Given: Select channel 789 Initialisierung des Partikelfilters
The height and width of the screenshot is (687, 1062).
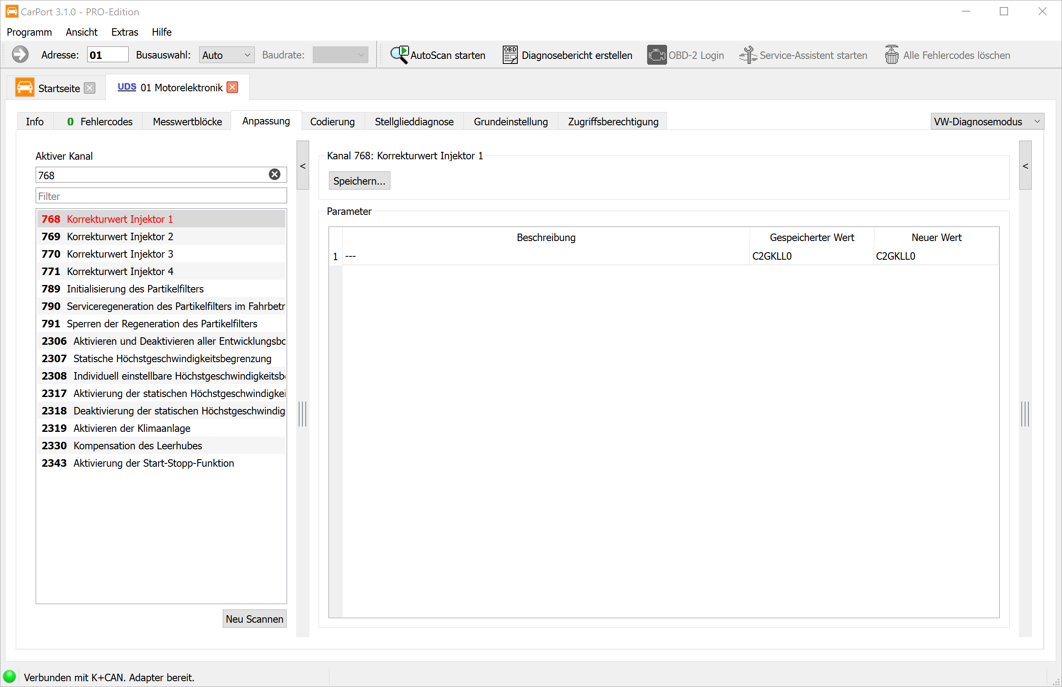Looking at the screenshot, I should [161, 289].
